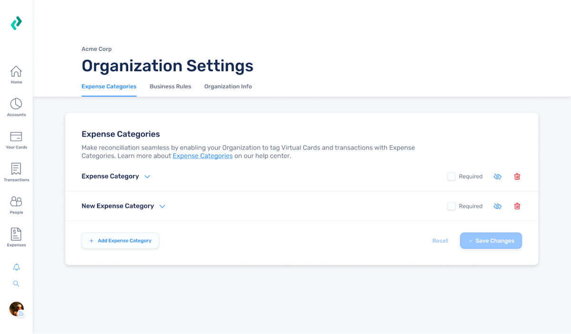
Task: Expand the Expense Category chevron
Action: (x=147, y=177)
